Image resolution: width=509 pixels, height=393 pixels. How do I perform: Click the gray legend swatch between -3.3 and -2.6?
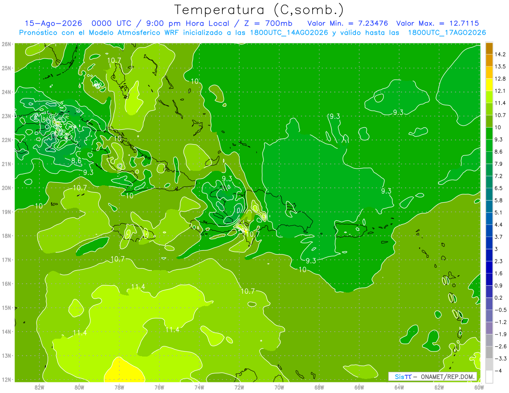pos(489,352)
